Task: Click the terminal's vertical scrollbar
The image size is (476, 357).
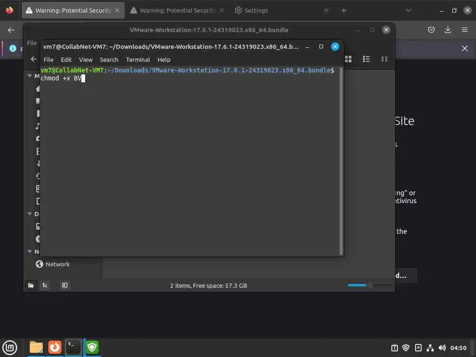Action: coord(341,161)
